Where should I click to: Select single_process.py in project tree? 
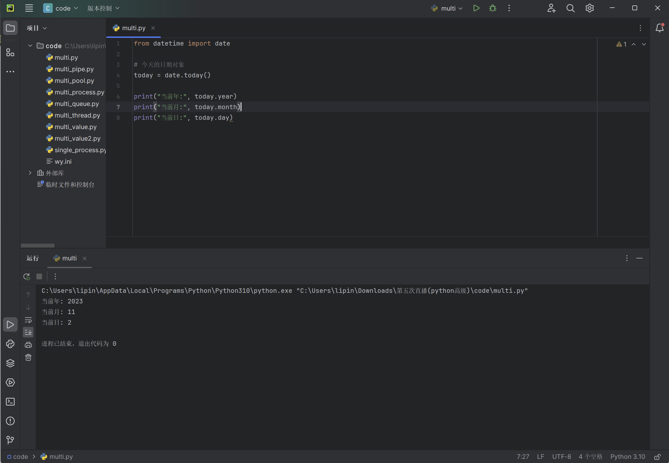(80, 150)
